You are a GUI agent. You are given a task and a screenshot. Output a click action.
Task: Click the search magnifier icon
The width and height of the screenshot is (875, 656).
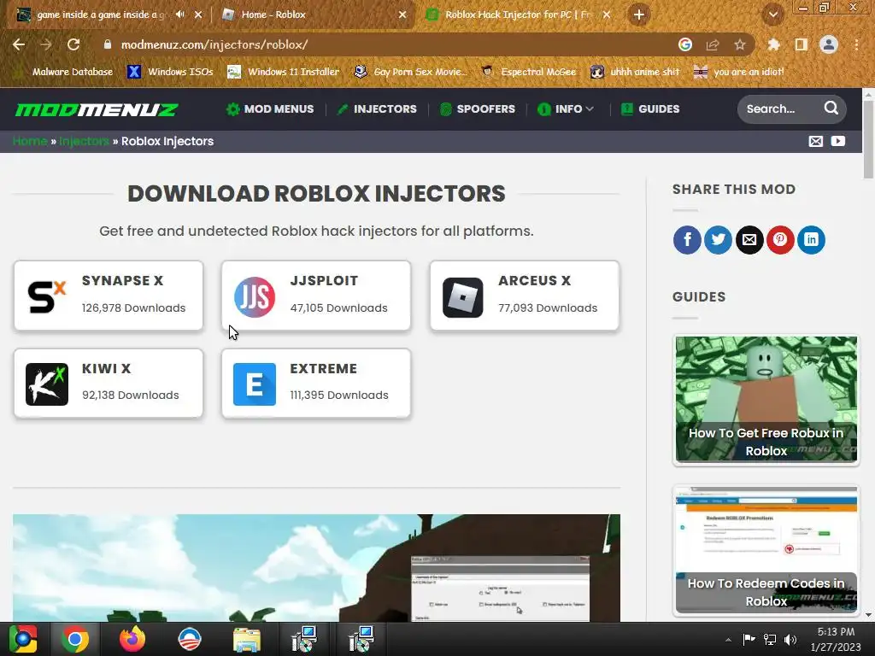click(x=831, y=108)
